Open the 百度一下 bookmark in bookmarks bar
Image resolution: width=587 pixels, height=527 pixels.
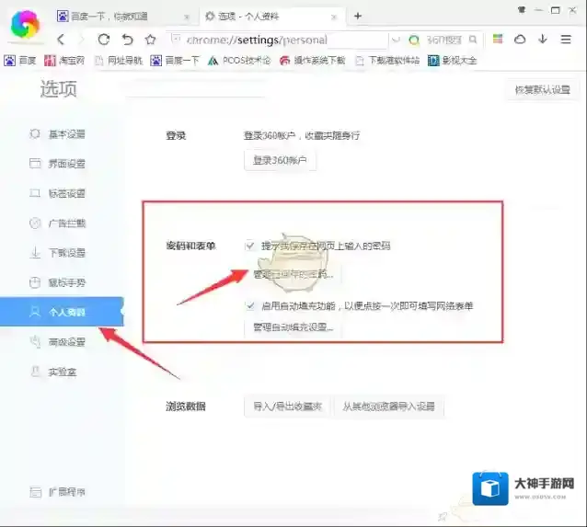175,61
